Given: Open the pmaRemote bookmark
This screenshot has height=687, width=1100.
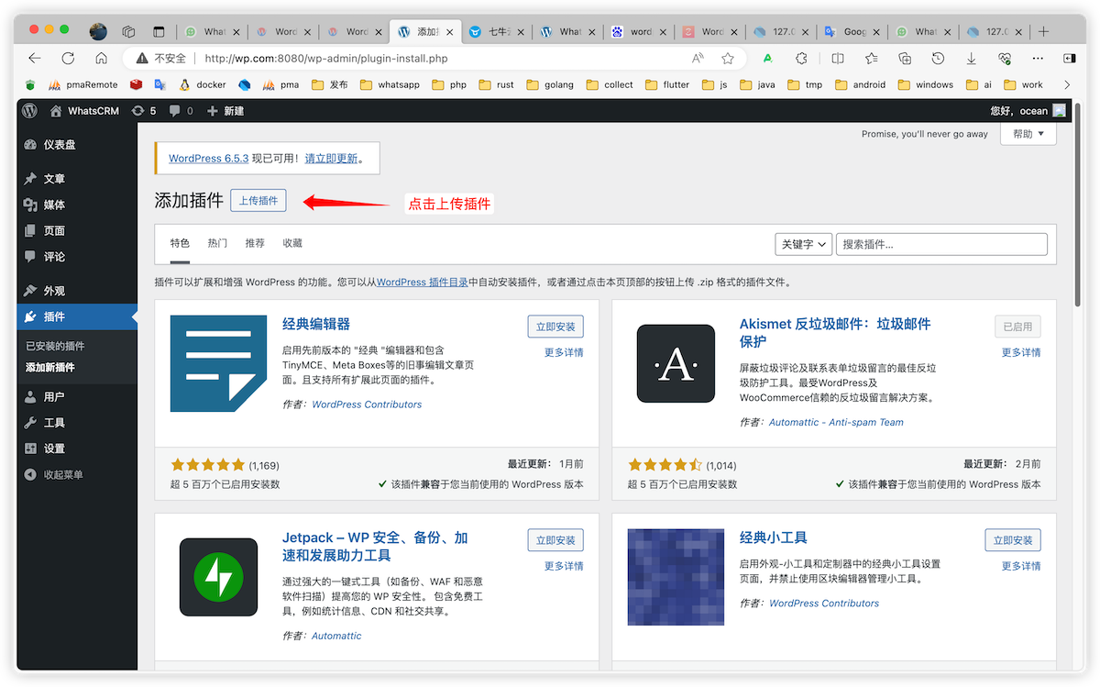Looking at the screenshot, I should (83, 84).
